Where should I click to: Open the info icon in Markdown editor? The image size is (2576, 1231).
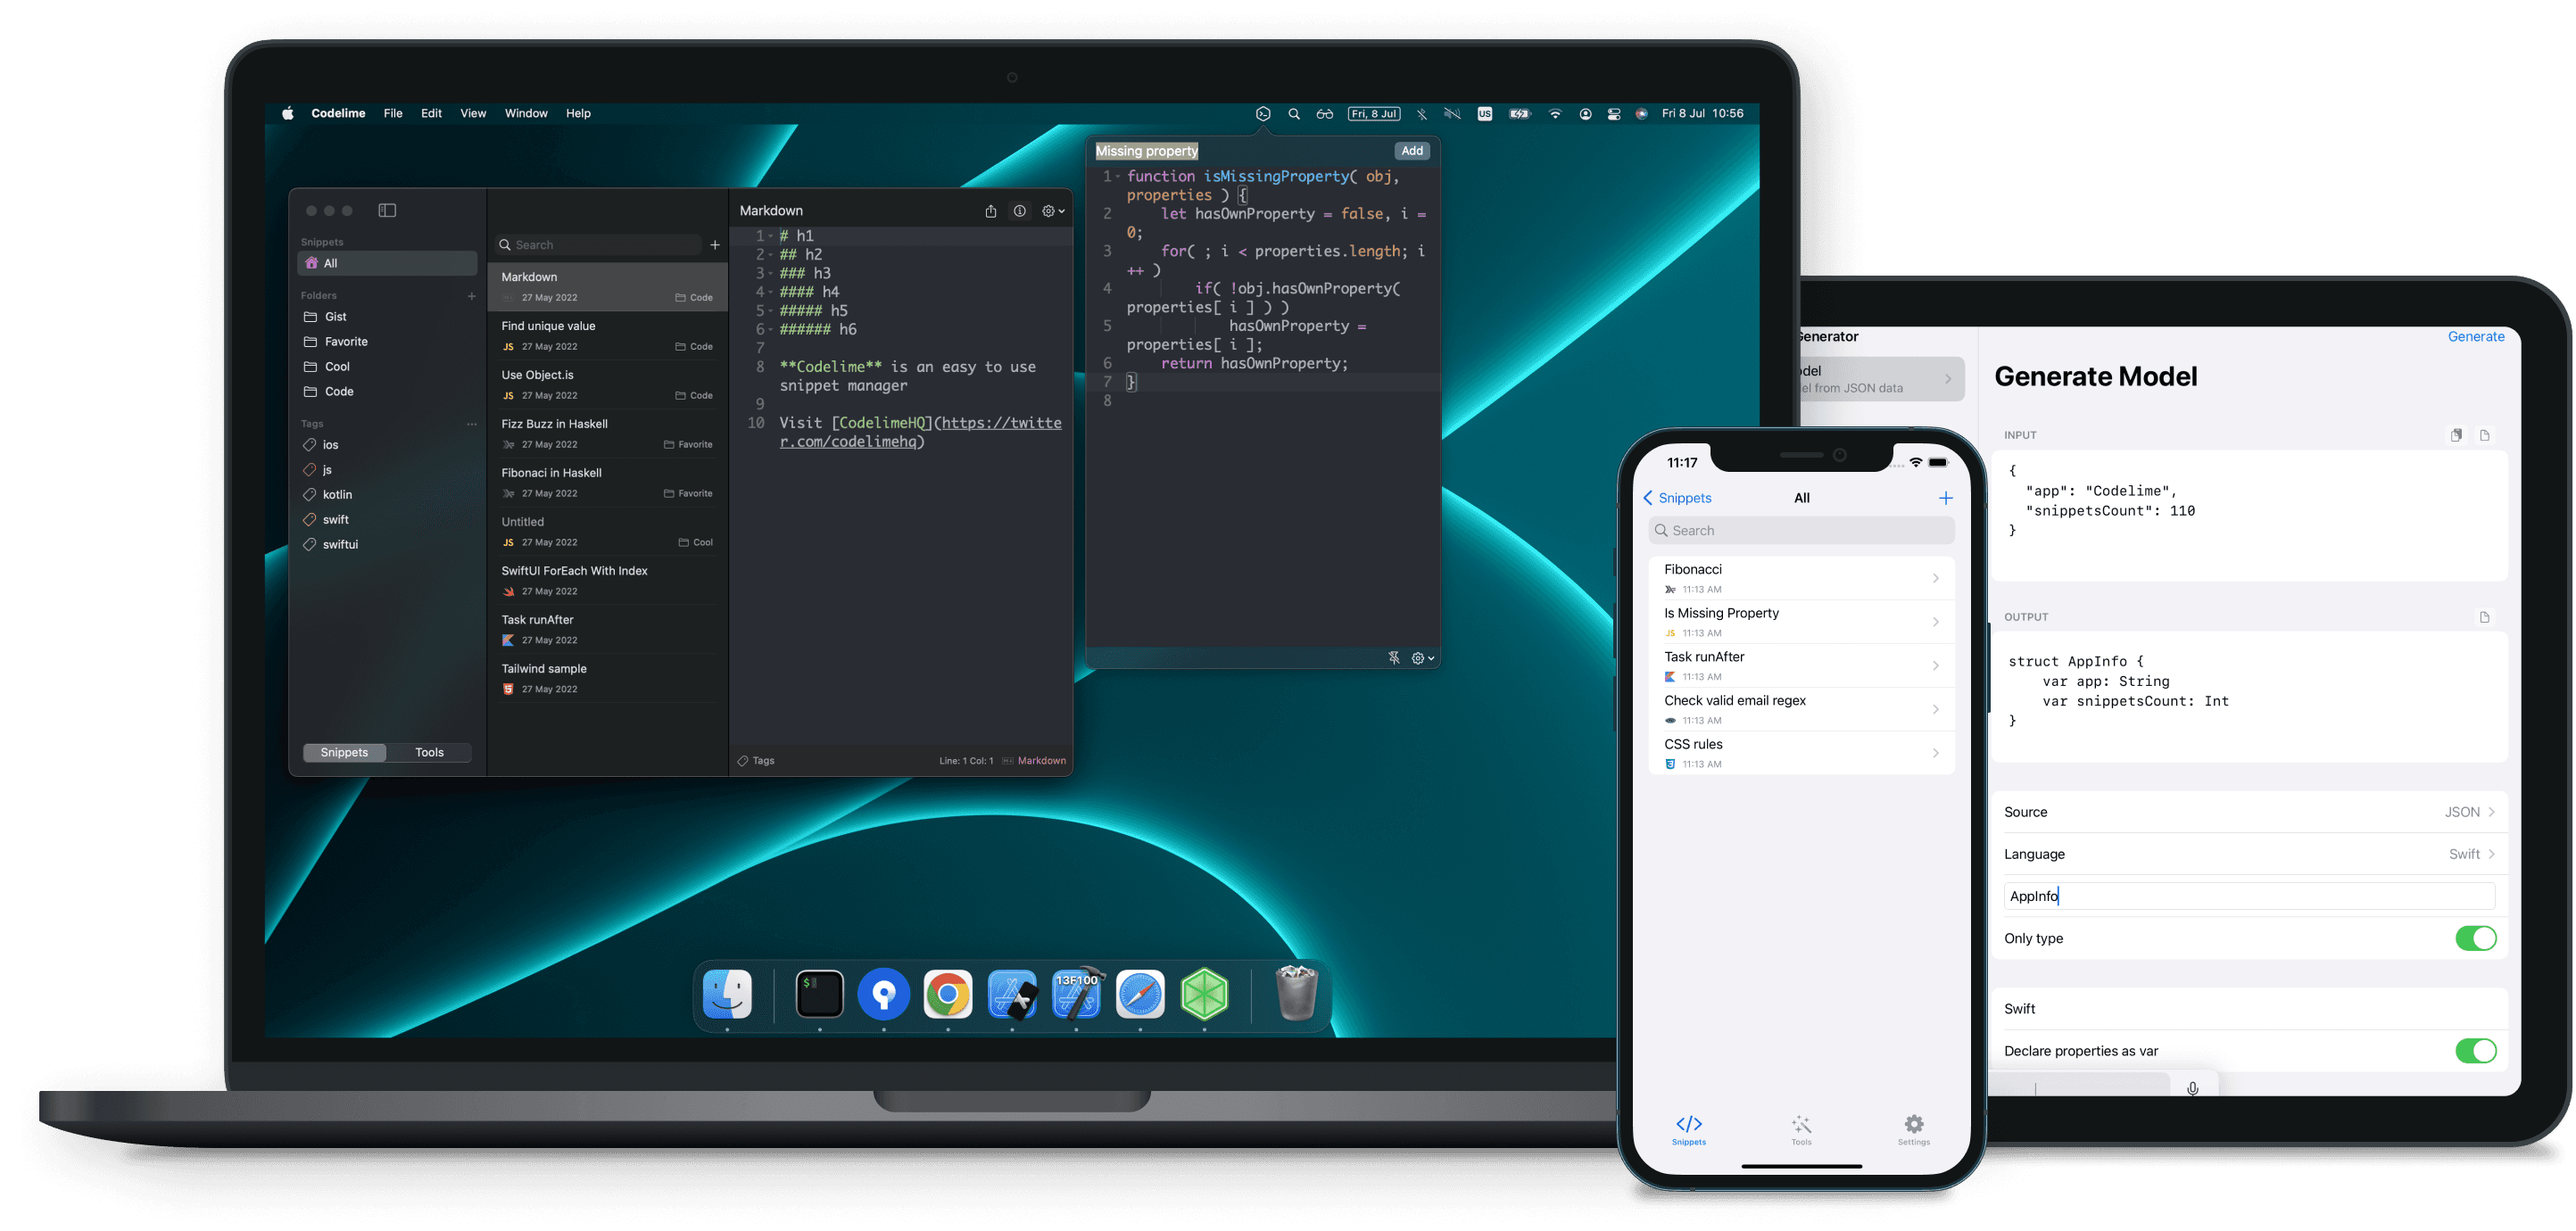point(1019,211)
